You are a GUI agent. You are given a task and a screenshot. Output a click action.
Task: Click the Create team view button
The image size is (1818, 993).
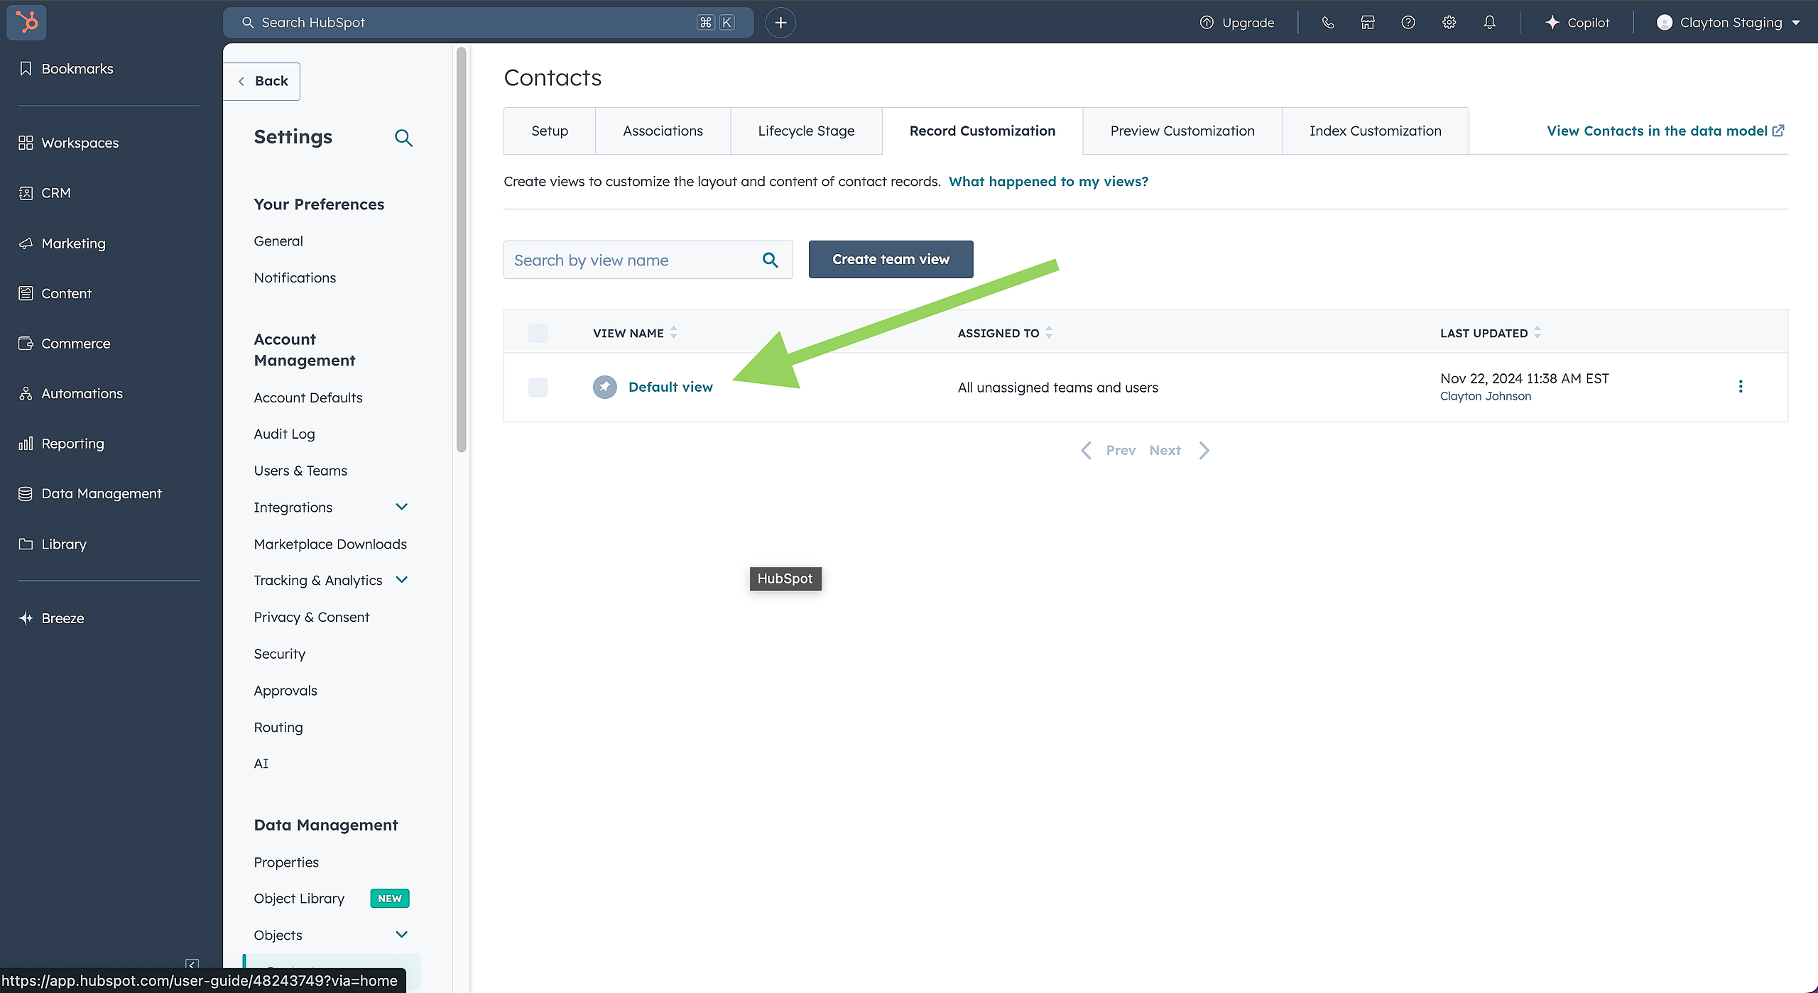[x=890, y=260]
